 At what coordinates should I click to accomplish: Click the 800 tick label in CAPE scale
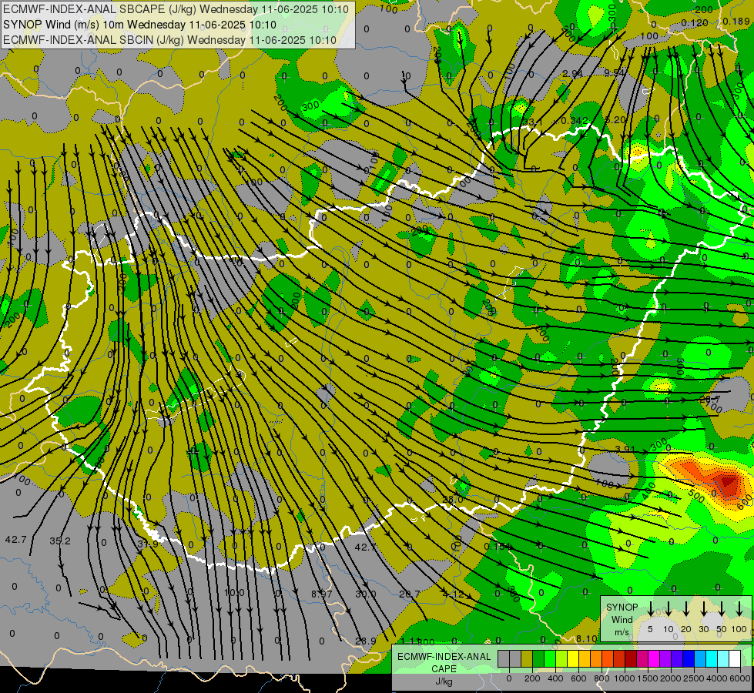click(x=602, y=678)
